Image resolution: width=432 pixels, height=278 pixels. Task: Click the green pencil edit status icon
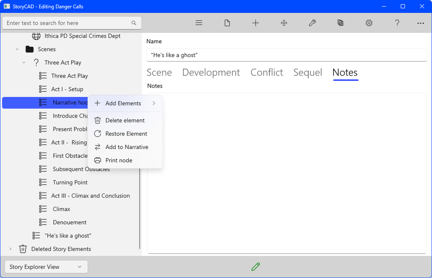coord(255,267)
